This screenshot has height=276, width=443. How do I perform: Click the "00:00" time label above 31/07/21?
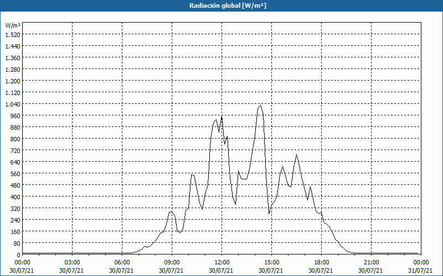421,263
